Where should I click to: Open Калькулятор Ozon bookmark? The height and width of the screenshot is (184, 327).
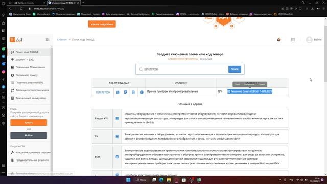point(20,14)
